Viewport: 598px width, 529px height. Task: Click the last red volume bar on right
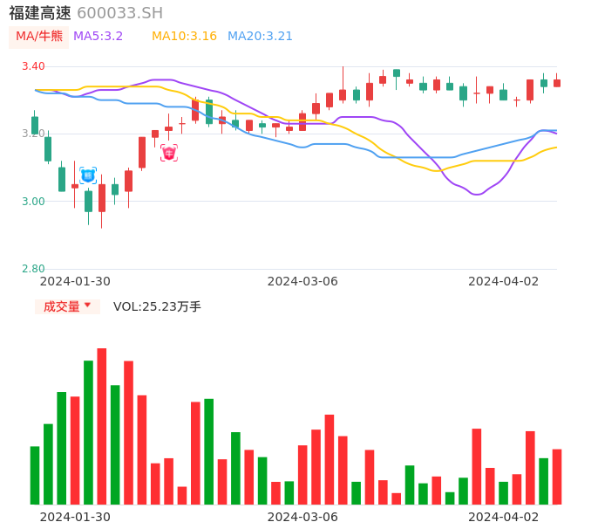click(557, 477)
